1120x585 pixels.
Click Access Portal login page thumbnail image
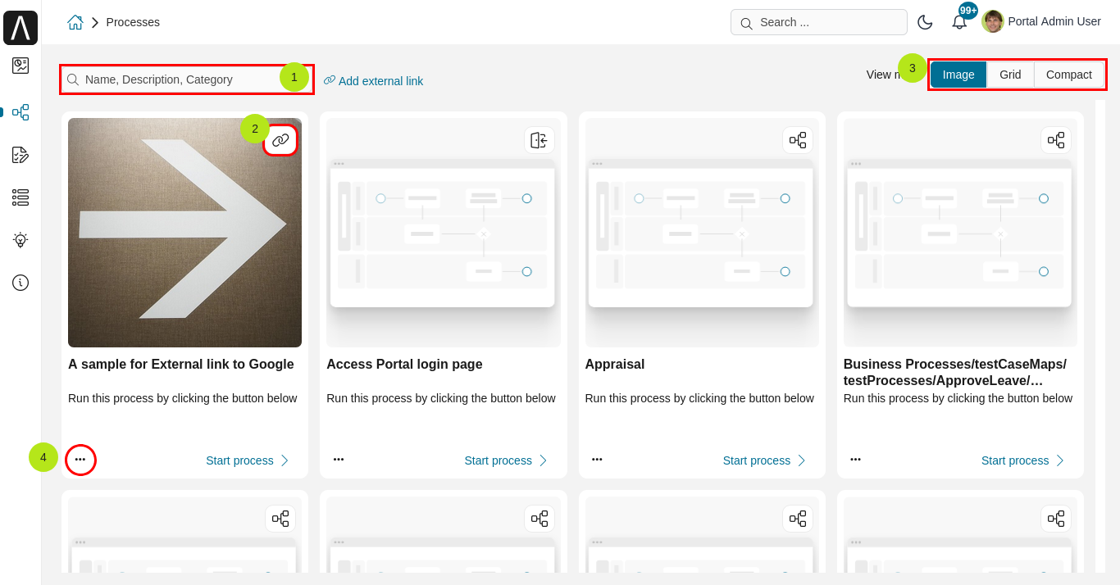coord(444,233)
